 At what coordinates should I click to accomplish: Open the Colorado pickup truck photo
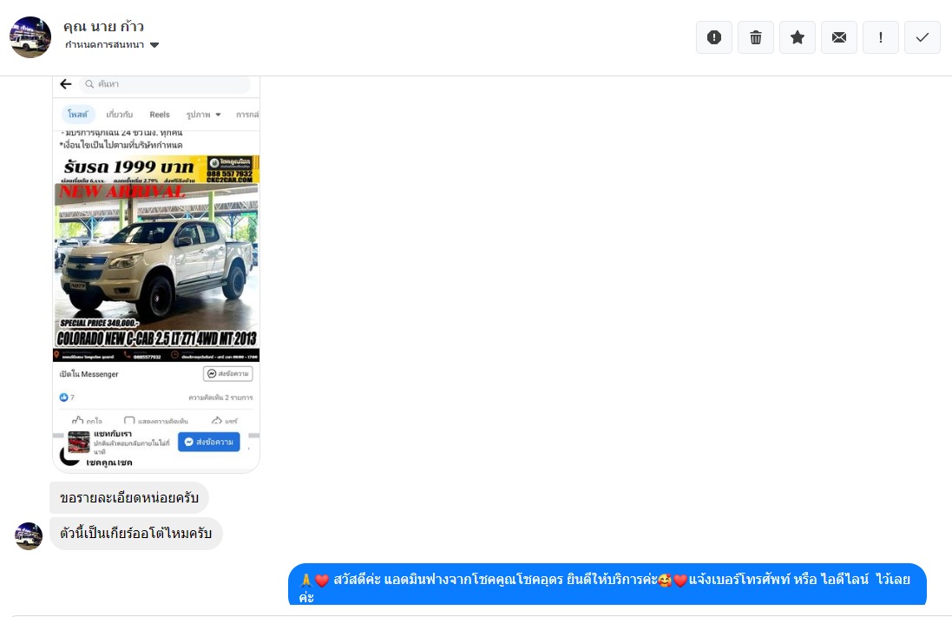(156, 259)
